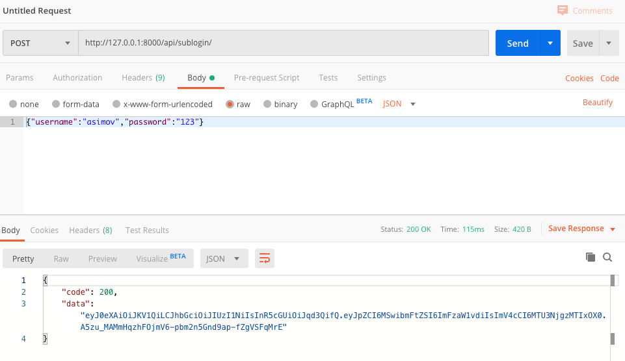Screen dimensions: 625x361
Task: Open the Cookies link
Action: pos(579,79)
